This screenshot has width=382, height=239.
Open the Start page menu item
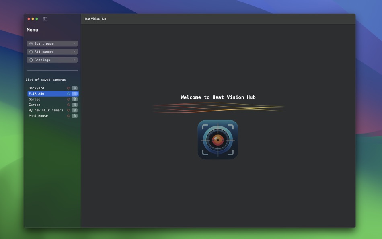52,43
